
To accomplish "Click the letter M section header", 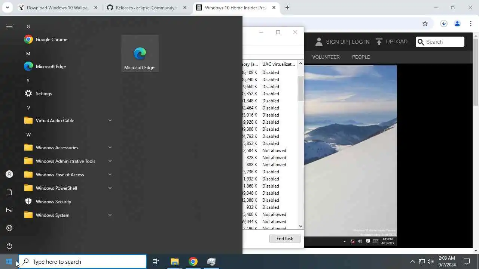I will (28, 53).
